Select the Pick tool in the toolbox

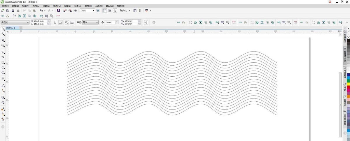pyautogui.click(x=3, y=29)
